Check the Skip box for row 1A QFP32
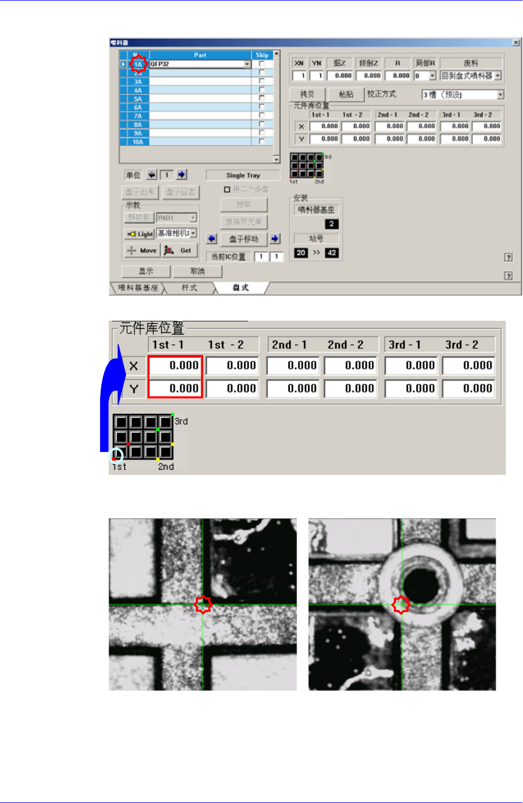Viewport: 523px width, 803px height. [x=262, y=64]
